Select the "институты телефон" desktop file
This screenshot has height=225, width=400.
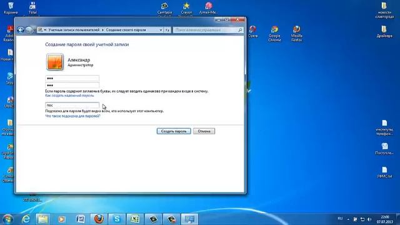pos(384,127)
